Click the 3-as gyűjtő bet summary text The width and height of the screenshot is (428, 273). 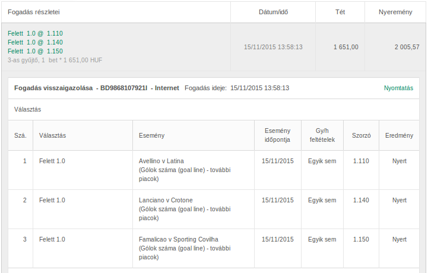[55, 60]
